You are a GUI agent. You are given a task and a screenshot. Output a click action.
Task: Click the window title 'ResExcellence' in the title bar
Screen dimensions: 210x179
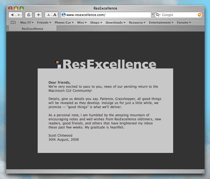[x=105, y=8]
